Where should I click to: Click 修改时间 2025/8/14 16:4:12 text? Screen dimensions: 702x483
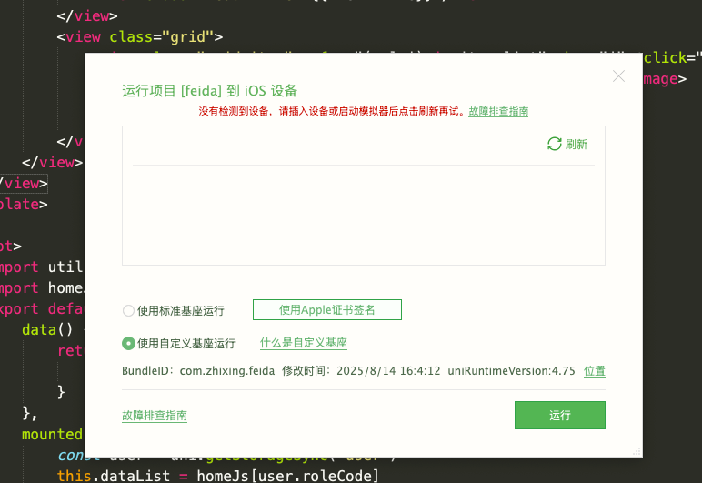(x=361, y=371)
